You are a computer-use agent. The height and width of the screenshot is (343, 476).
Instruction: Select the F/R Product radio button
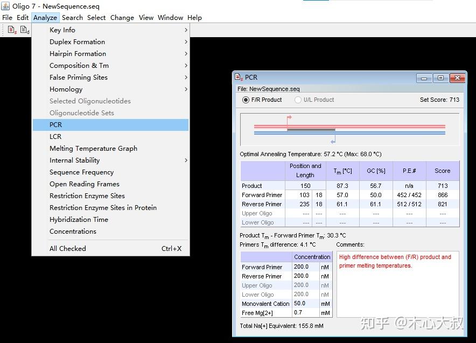[x=246, y=100]
